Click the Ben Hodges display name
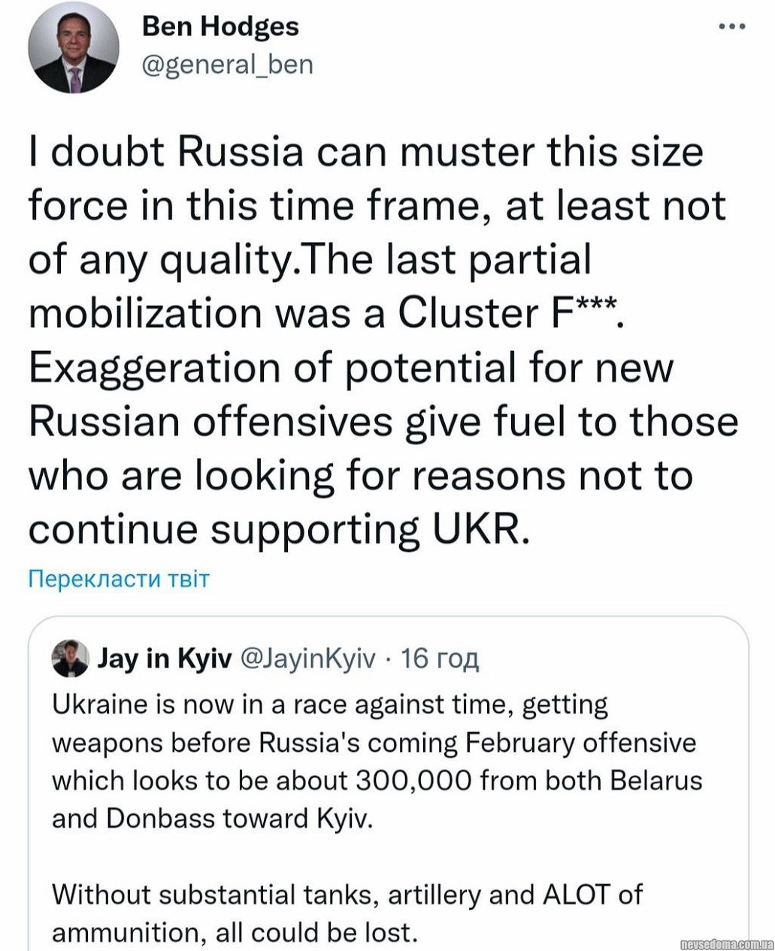This screenshot has width=775, height=951. [220, 27]
